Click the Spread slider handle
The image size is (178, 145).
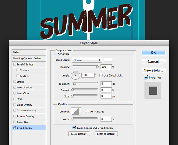click(72, 90)
